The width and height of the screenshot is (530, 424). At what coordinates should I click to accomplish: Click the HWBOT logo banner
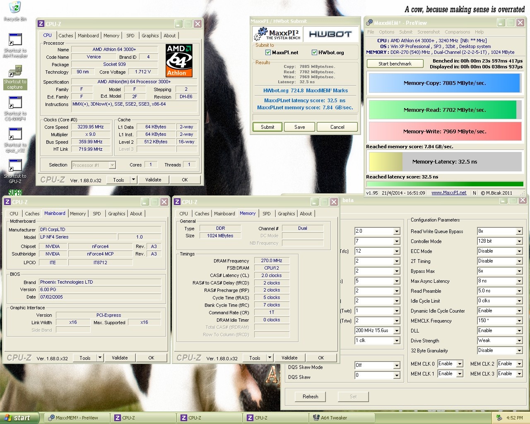tap(330, 34)
